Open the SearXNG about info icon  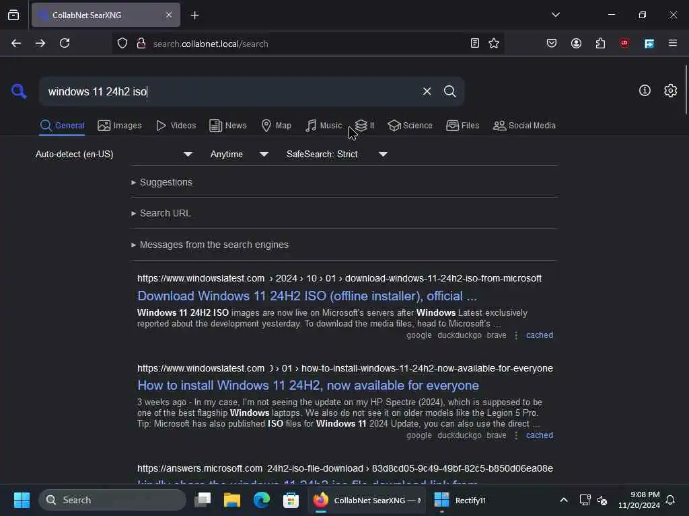[x=645, y=91]
